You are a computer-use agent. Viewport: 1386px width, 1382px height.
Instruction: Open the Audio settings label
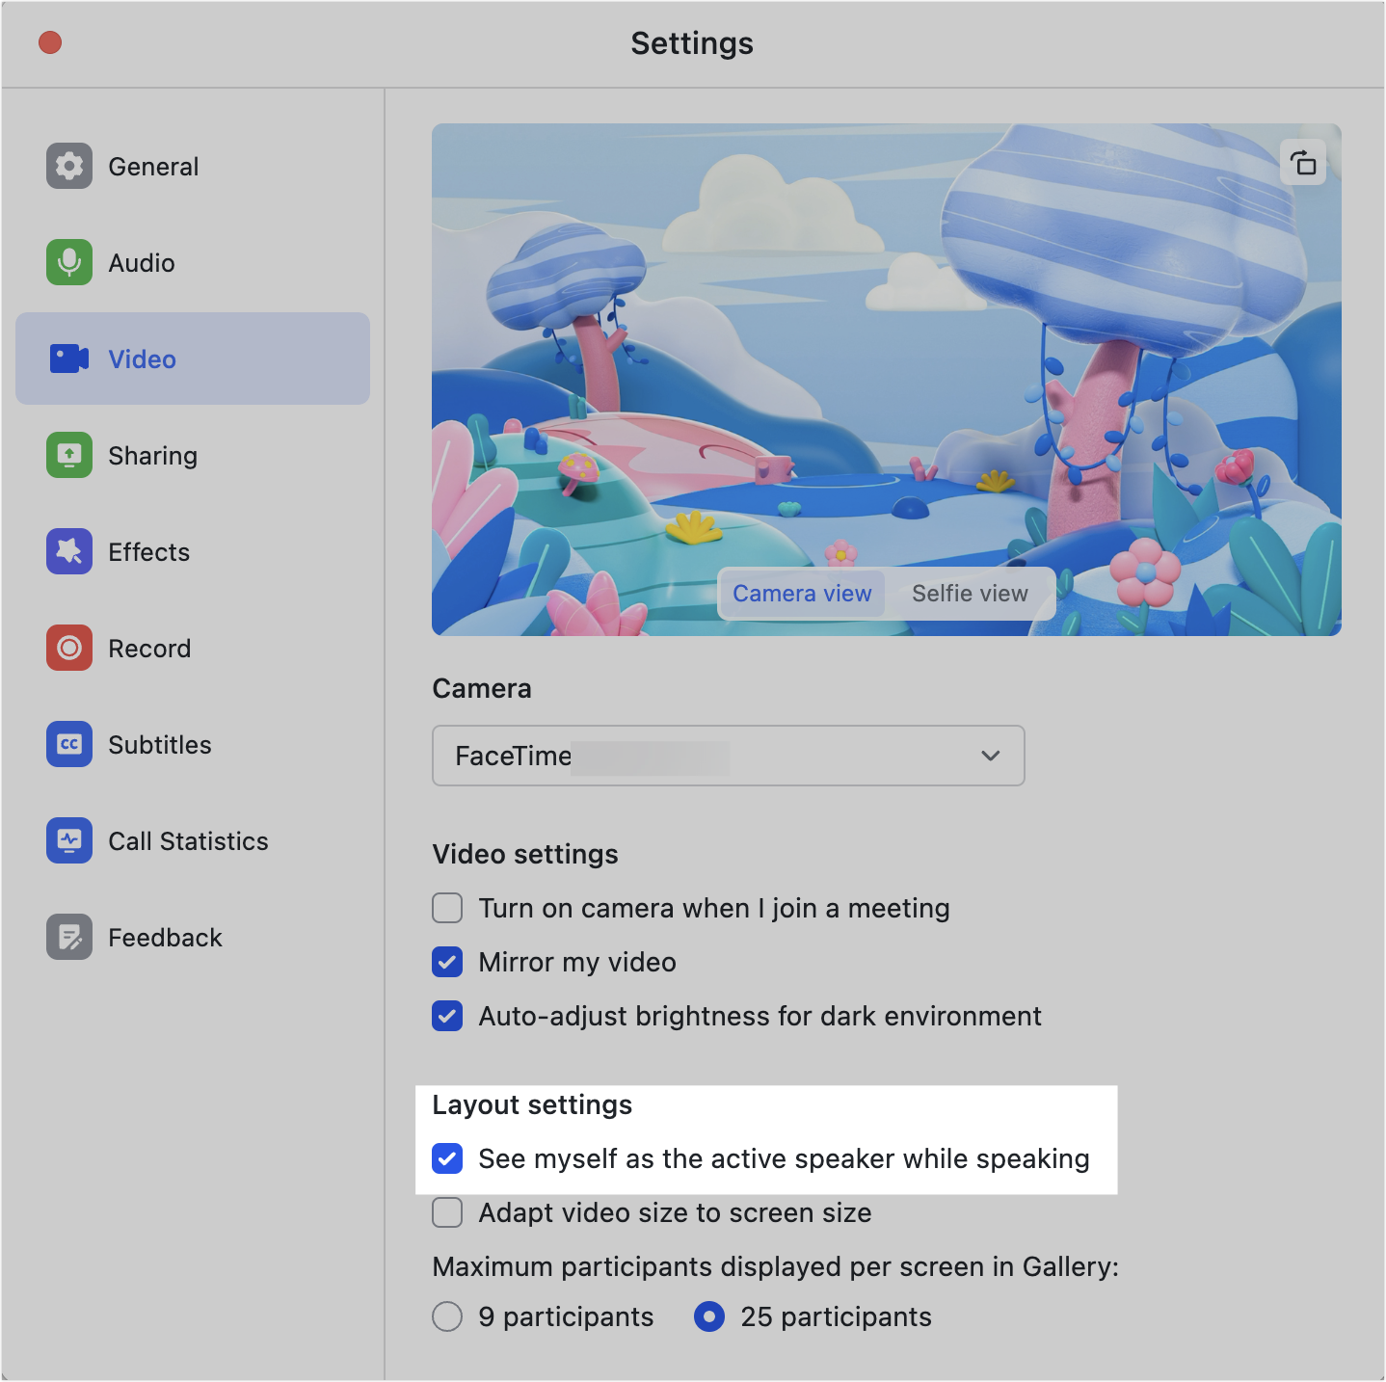click(142, 263)
